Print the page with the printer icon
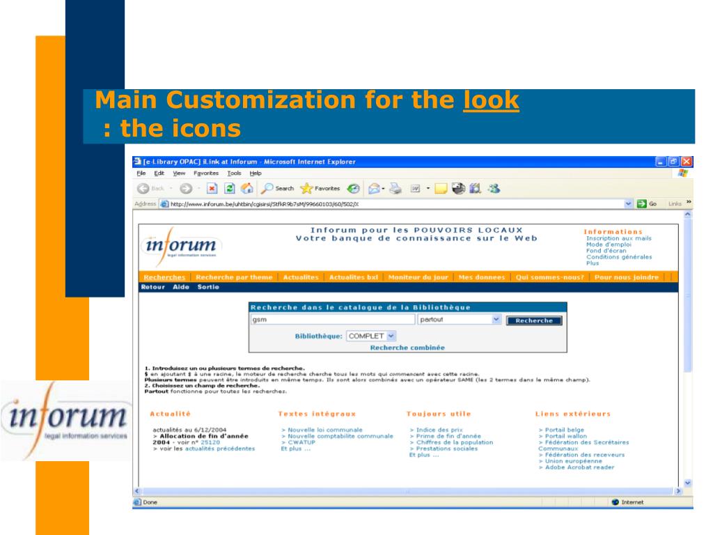The image size is (713, 535). tap(395, 188)
